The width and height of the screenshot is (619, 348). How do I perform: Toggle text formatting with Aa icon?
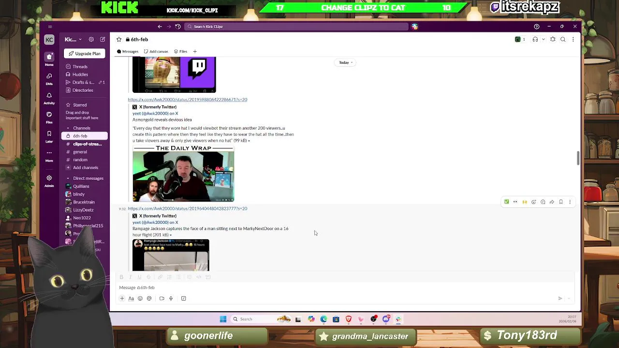[x=131, y=298]
